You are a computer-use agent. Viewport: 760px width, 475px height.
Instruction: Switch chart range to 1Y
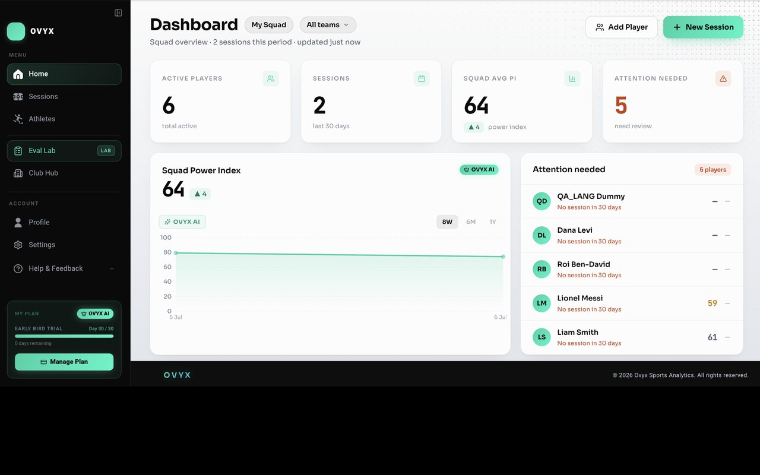[493, 222]
